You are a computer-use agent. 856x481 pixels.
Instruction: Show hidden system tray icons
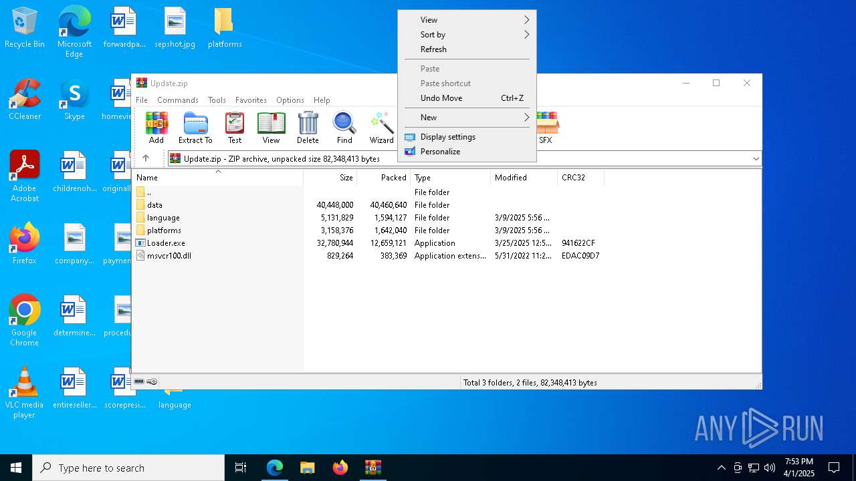tap(721, 468)
